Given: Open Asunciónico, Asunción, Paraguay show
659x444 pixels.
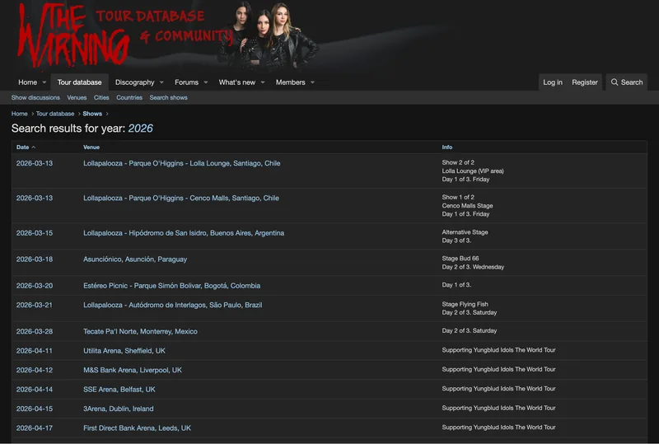Looking at the screenshot, I should point(135,259).
